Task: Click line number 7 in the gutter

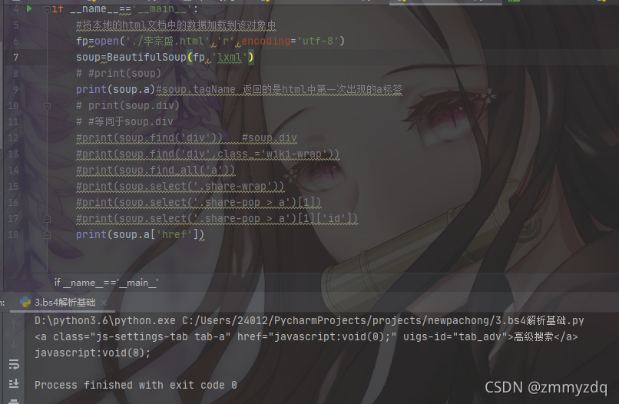Action: point(15,58)
